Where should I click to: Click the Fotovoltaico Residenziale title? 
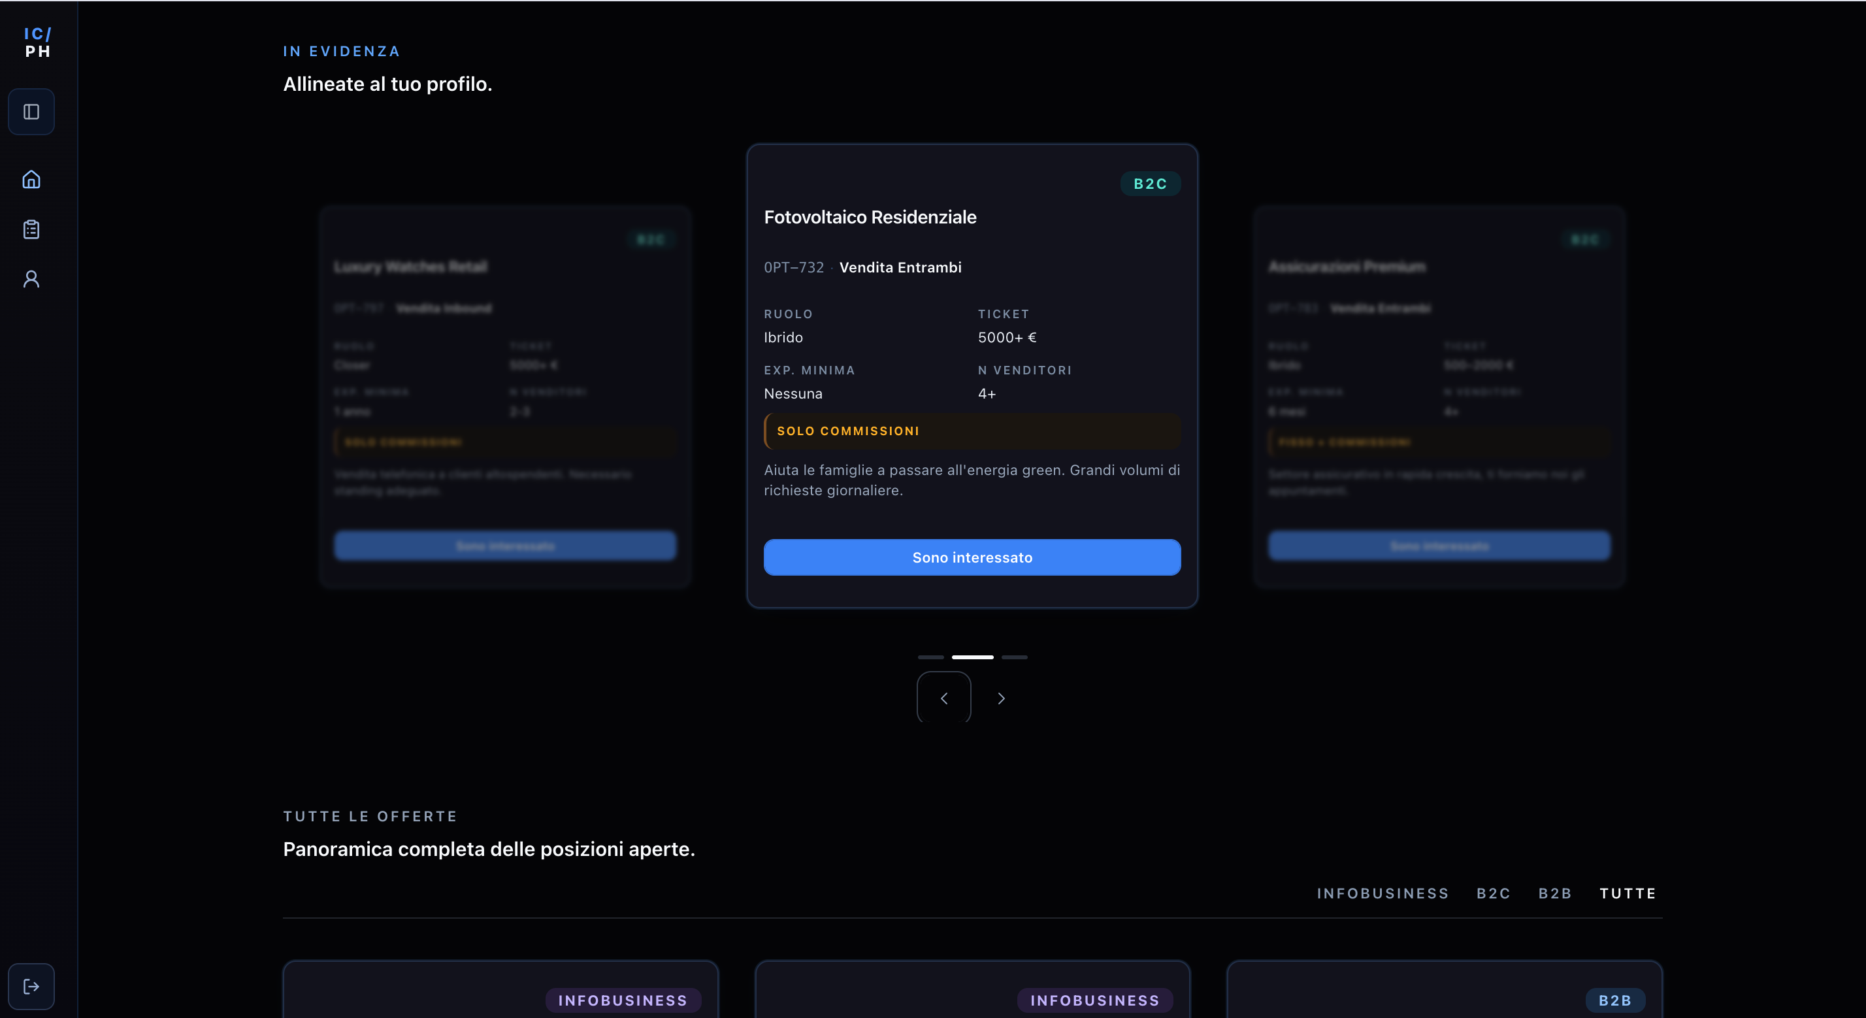(x=870, y=217)
